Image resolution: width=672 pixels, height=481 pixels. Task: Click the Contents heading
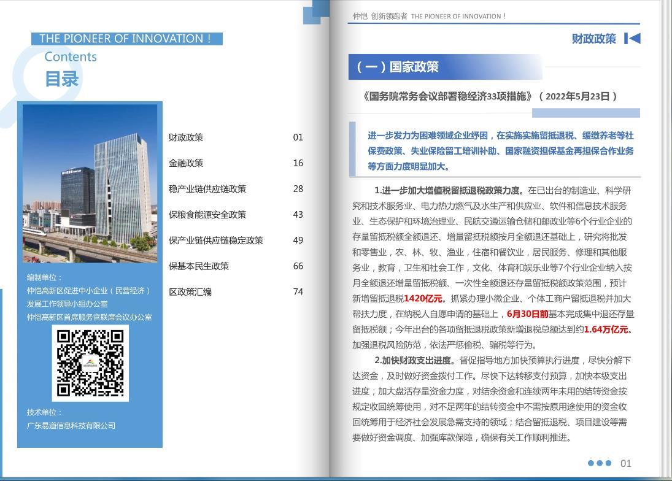tap(71, 56)
